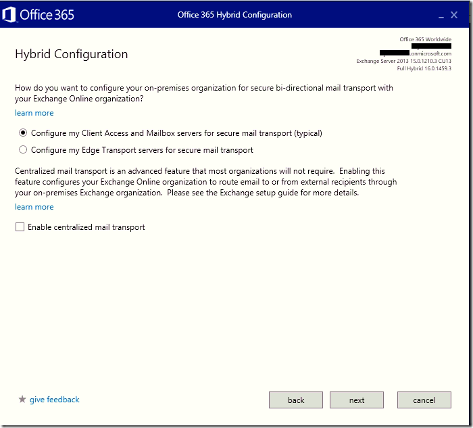The width and height of the screenshot is (473, 428).
Task: Open learn more link about centralized mail transport
Action: pos(34,207)
